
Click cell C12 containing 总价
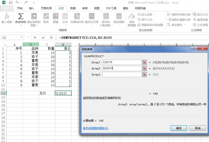[x=47, y=93]
